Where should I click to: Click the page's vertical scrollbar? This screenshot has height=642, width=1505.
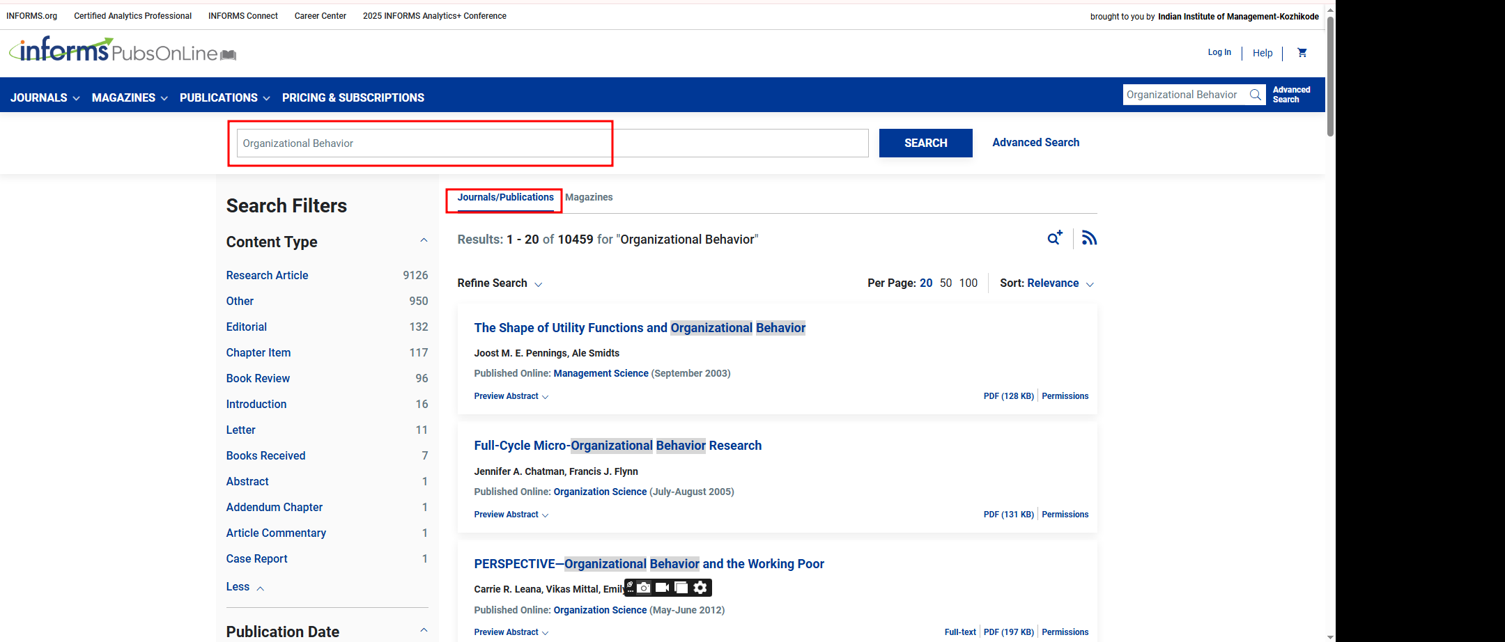point(1330,77)
